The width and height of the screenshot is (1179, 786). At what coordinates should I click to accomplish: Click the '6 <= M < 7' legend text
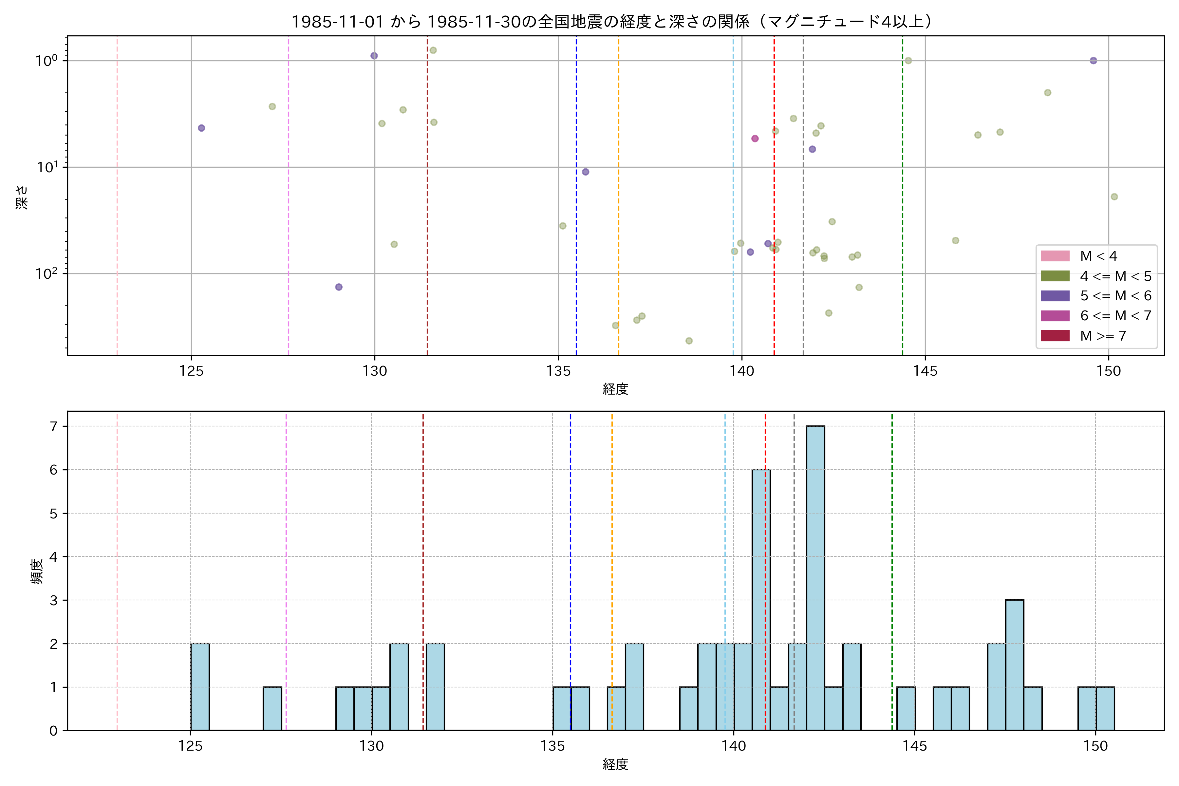tap(1115, 316)
